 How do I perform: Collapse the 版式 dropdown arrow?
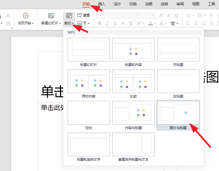[73, 23]
